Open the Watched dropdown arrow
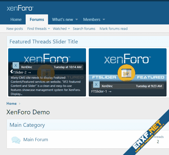 [69, 29]
